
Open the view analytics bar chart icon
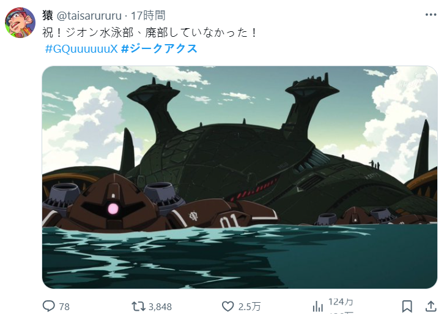pos(317,306)
